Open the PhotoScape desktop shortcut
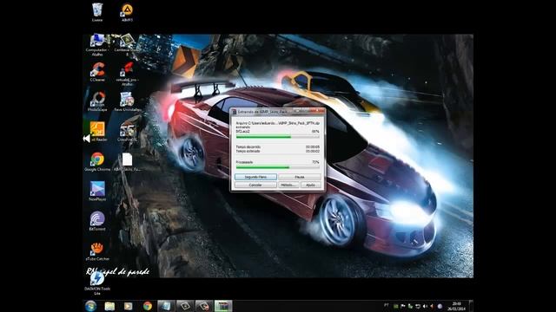The image size is (556, 312). (97, 101)
